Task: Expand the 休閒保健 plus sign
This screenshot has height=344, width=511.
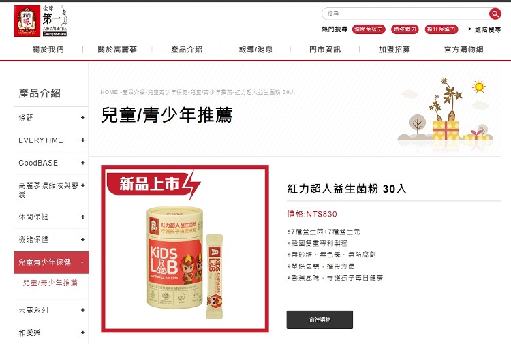Action: click(82, 217)
